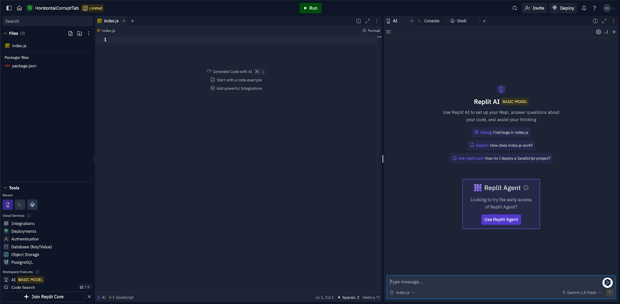This screenshot has width=620, height=304.
Task: Select Ask replit.com deploy suggestion
Action: [501, 158]
